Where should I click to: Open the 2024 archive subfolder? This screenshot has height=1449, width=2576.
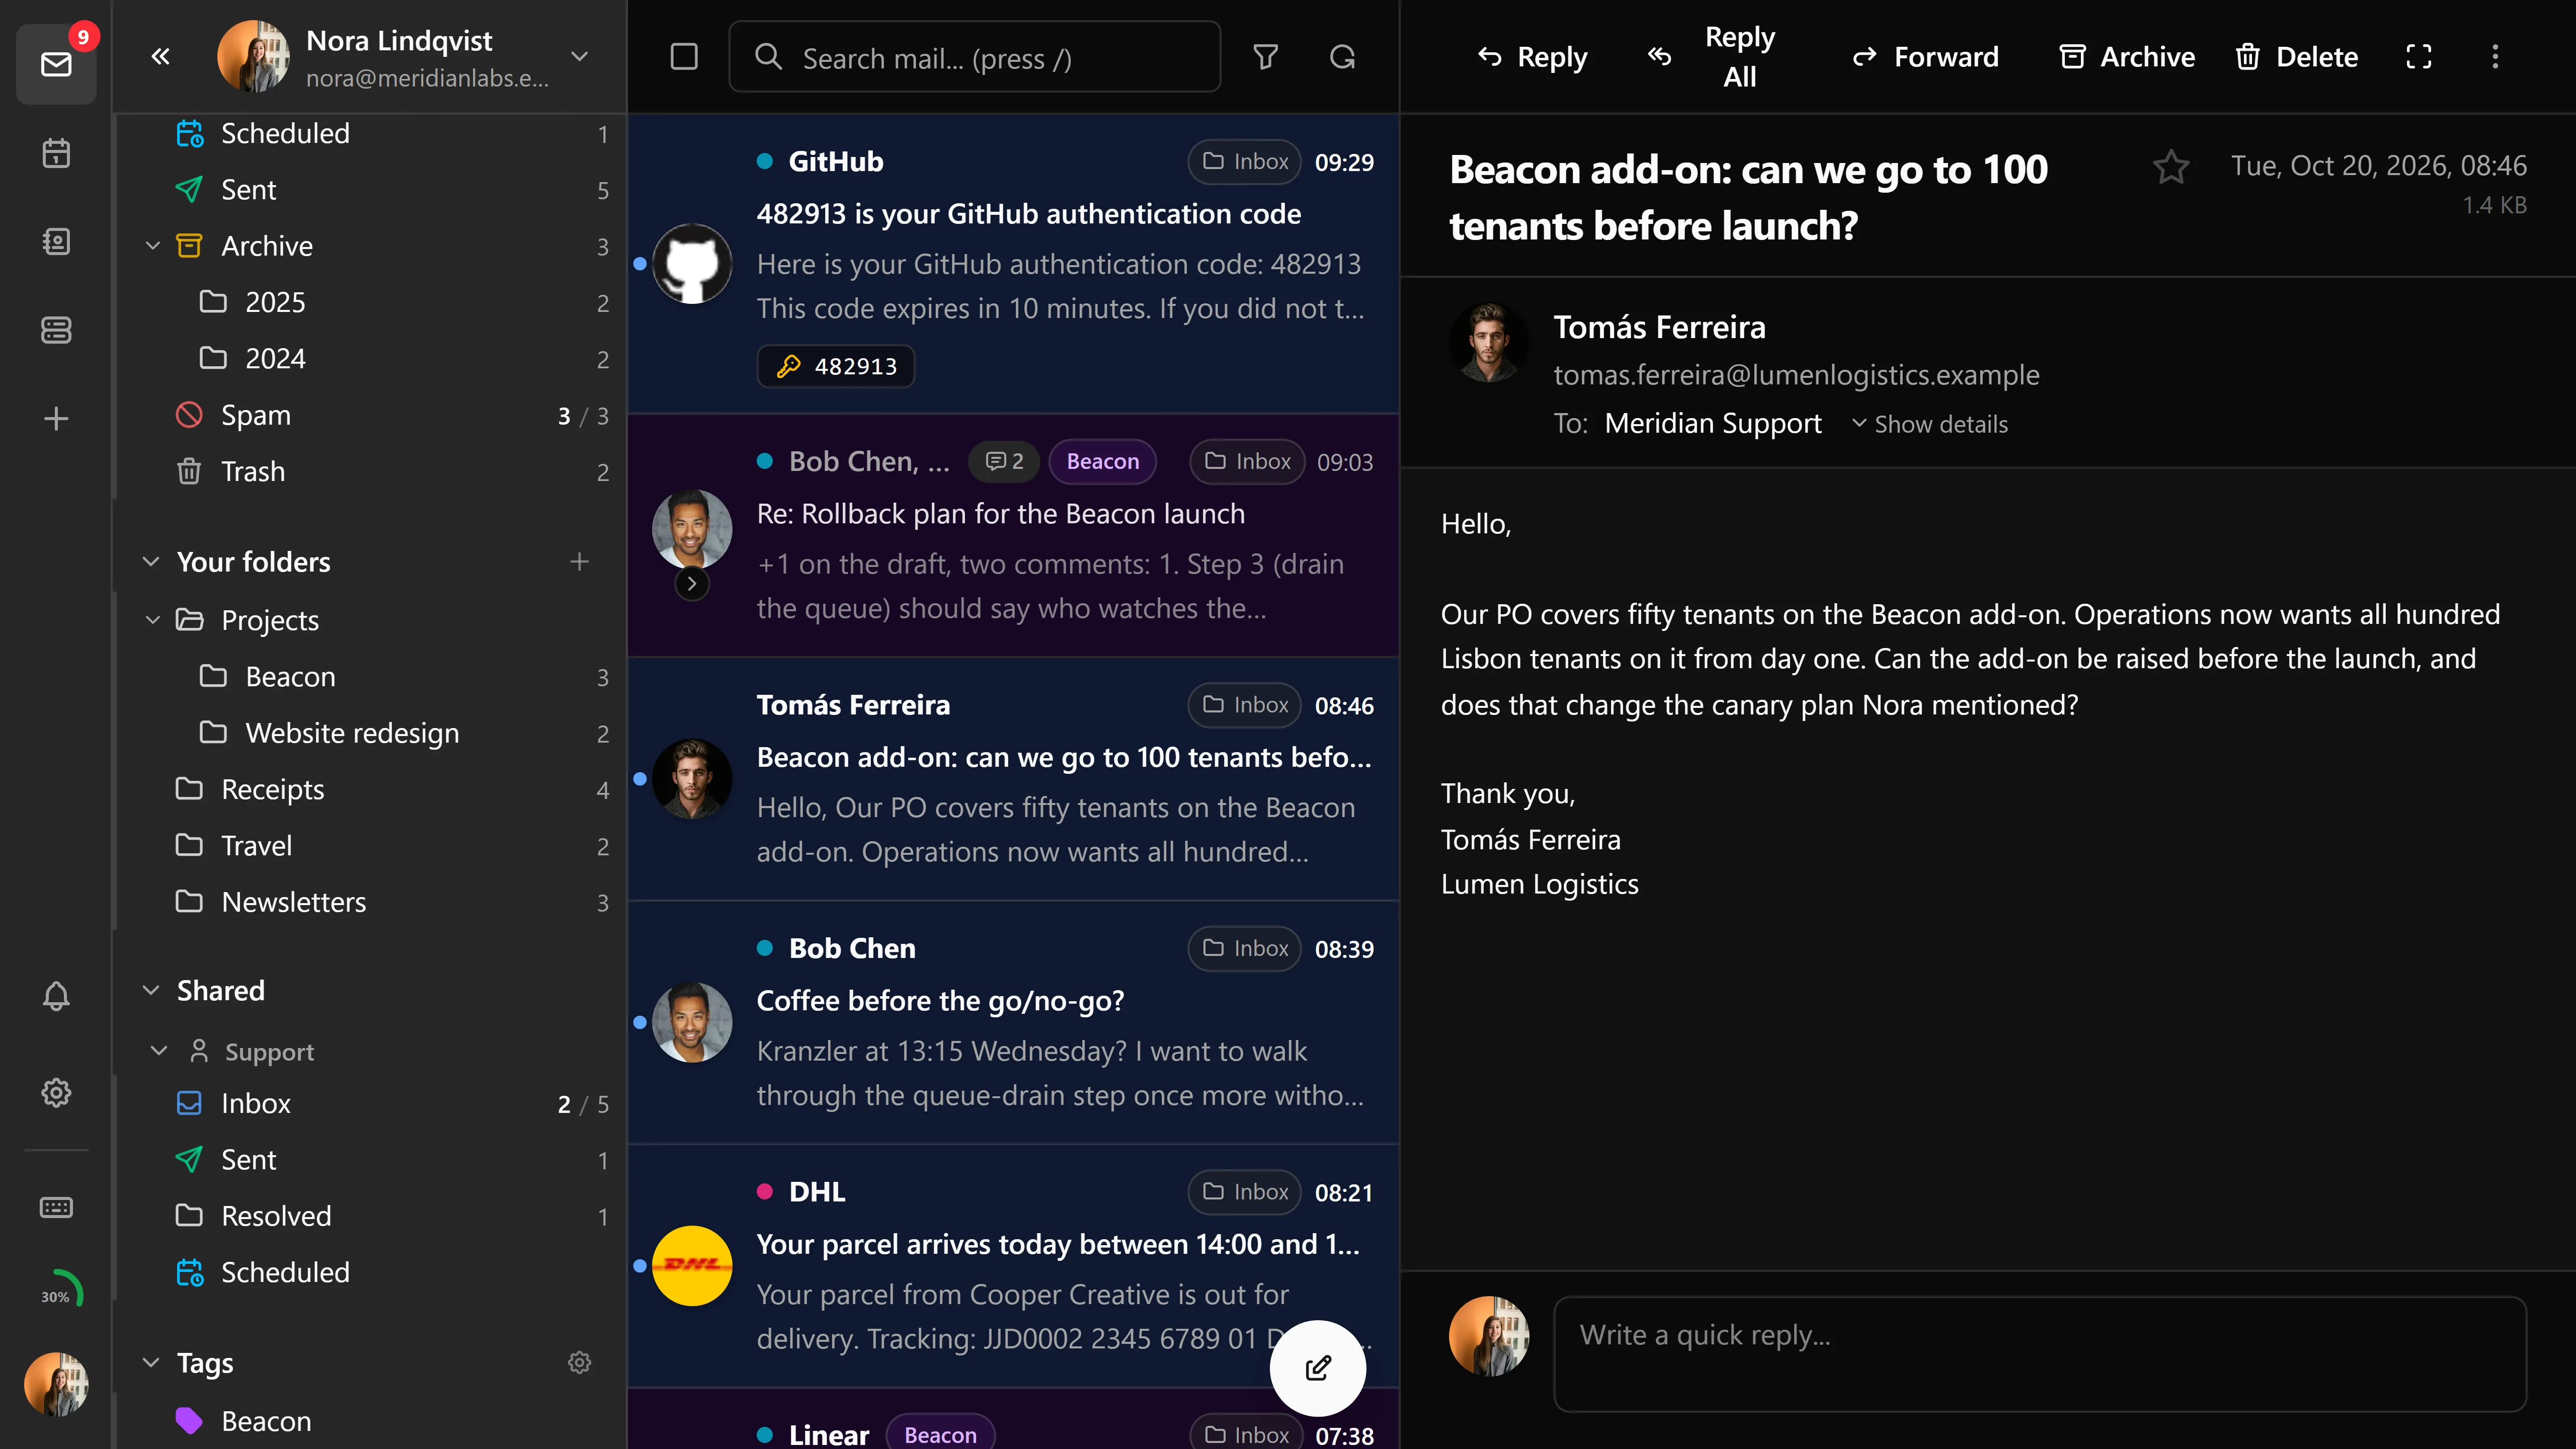click(370, 359)
